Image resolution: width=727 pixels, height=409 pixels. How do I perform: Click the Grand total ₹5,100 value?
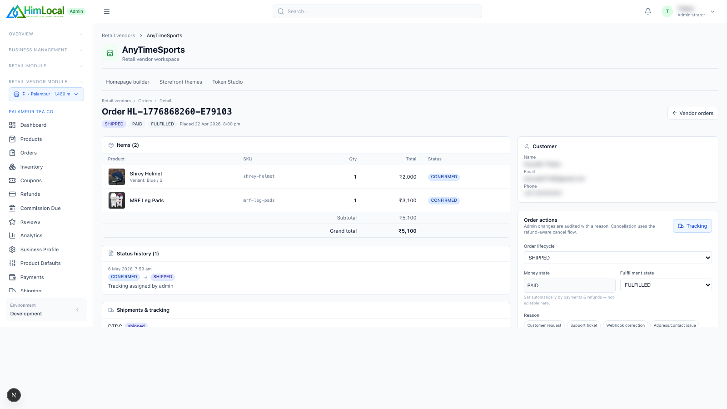click(x=408, y=231)
